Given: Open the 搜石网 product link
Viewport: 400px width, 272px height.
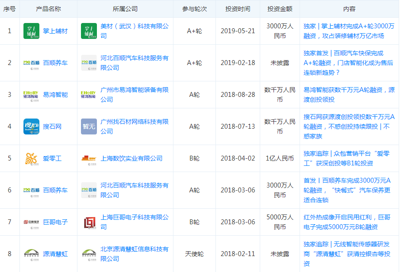Looking at the screenshot, I should coord(52,126).
